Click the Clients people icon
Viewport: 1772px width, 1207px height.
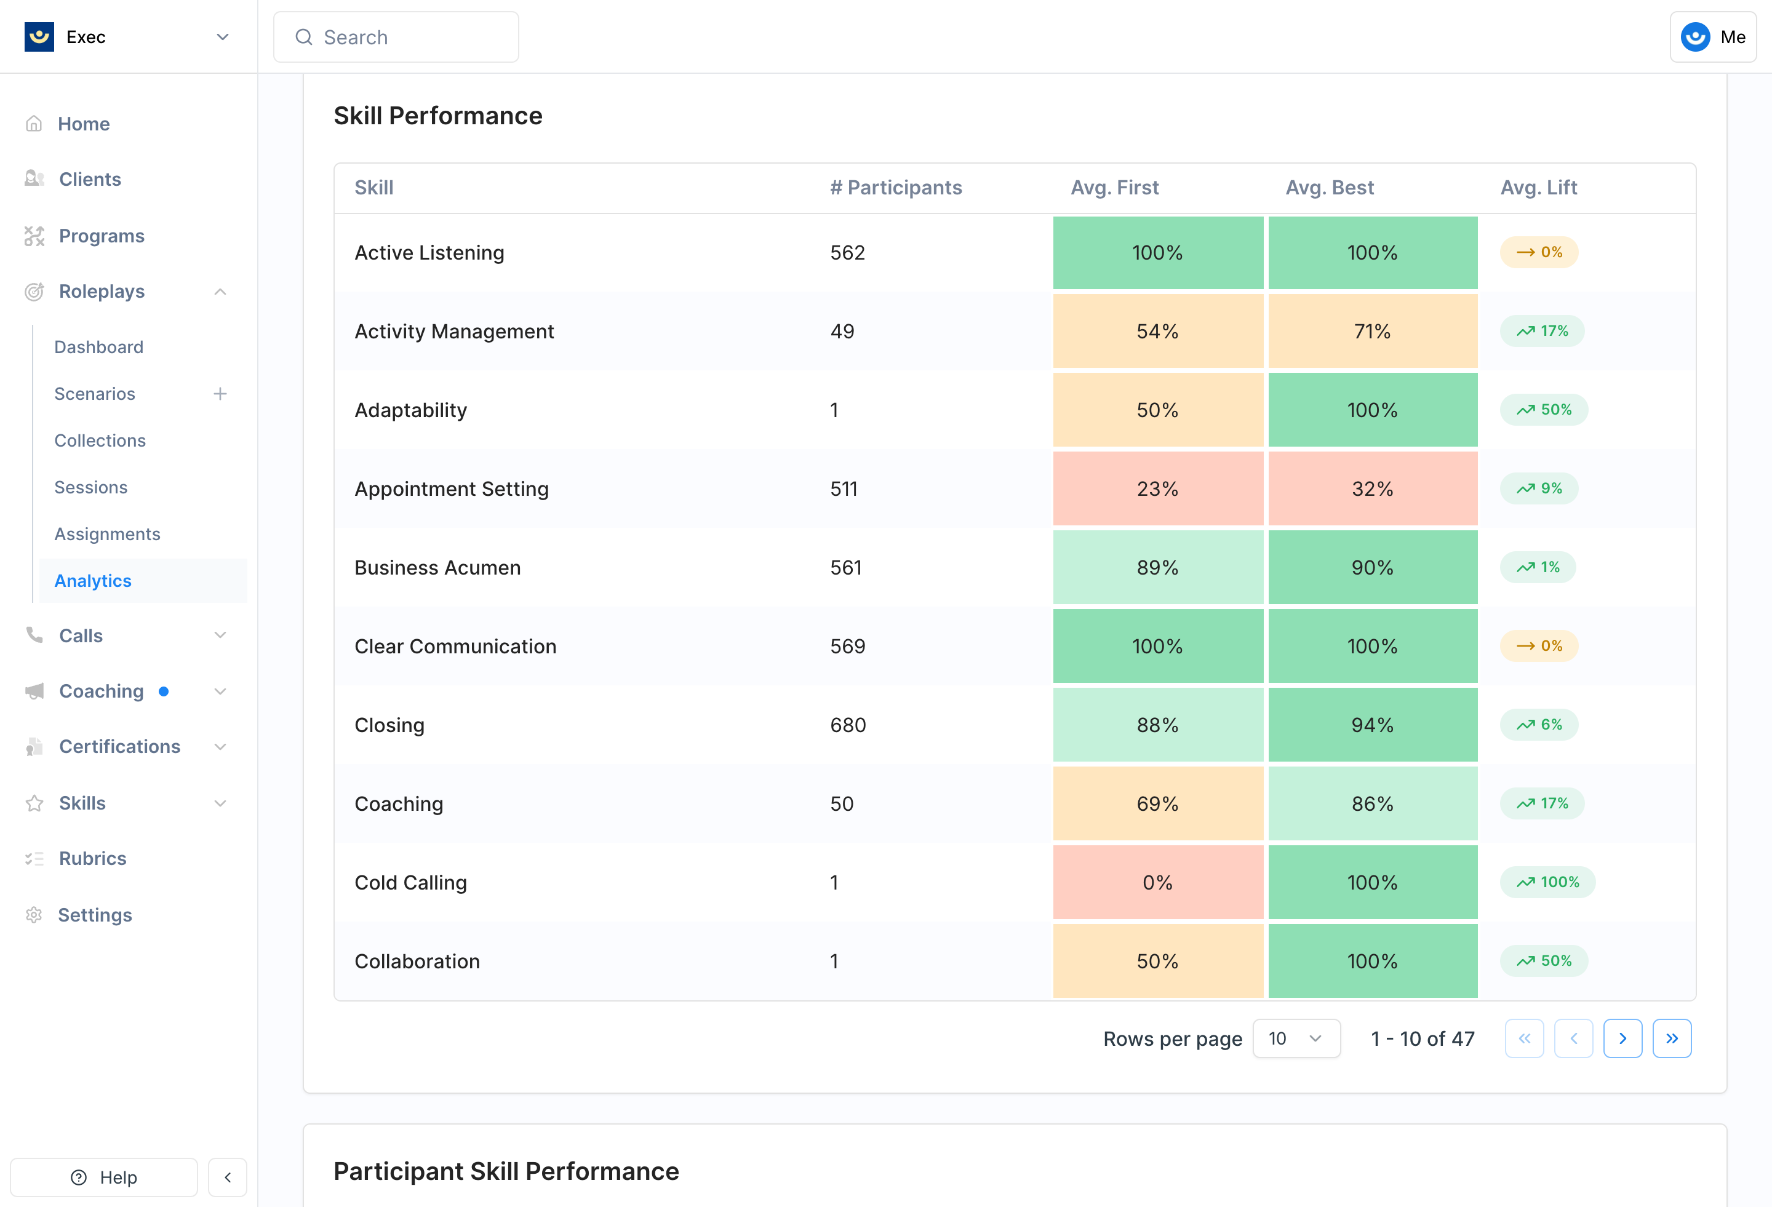click(x=34, y=178)
